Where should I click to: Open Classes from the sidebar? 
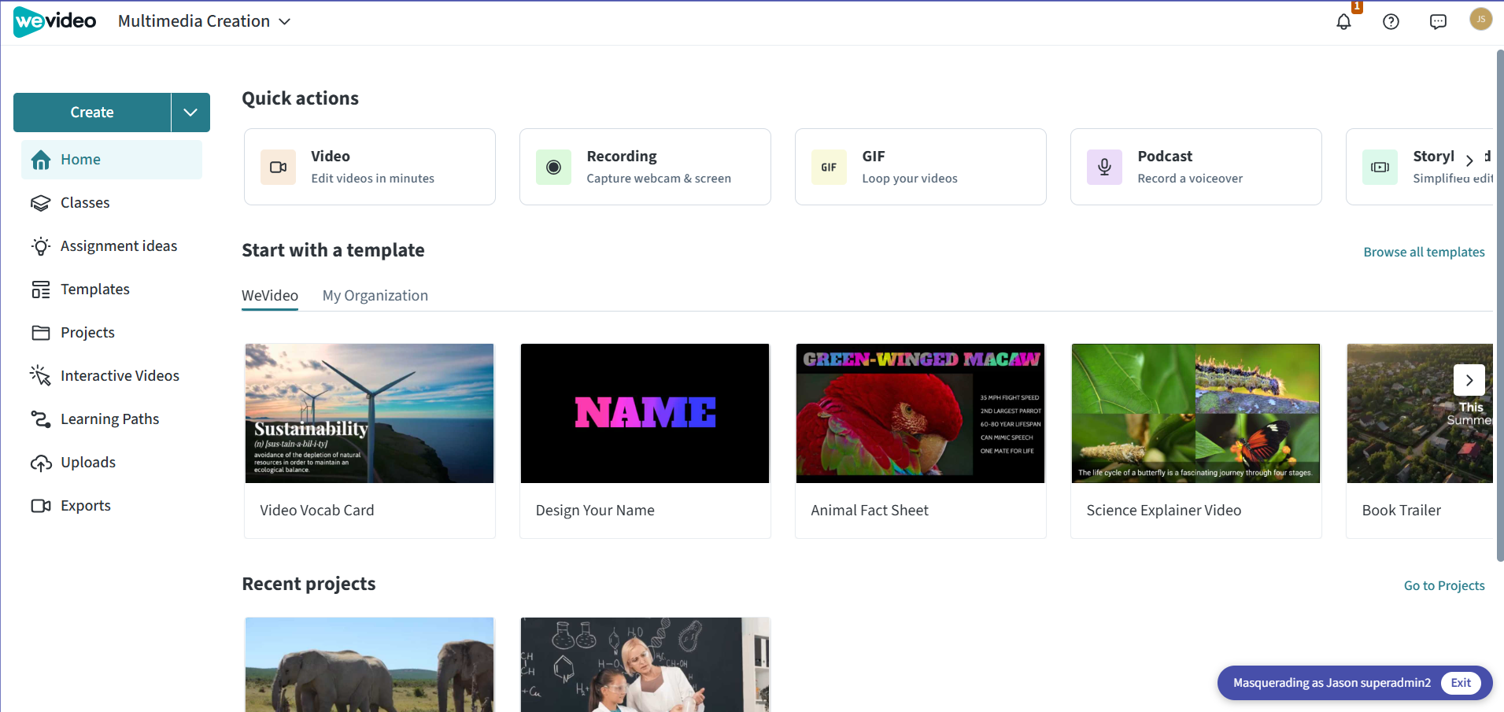112,203
